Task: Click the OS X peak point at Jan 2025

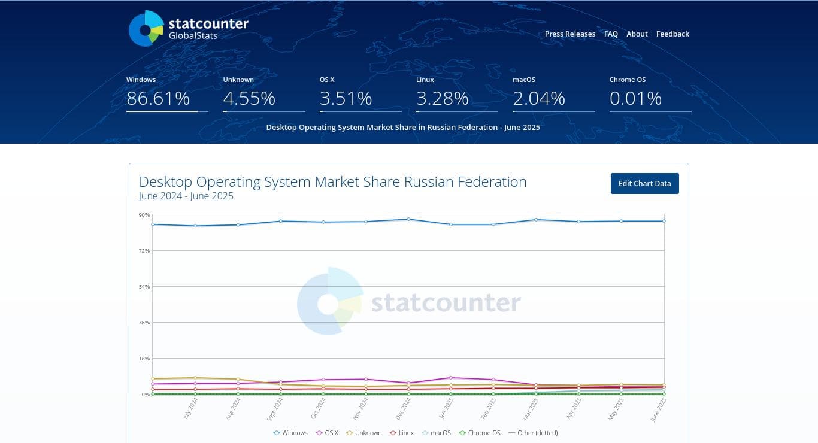Action: tap(451, 378)
